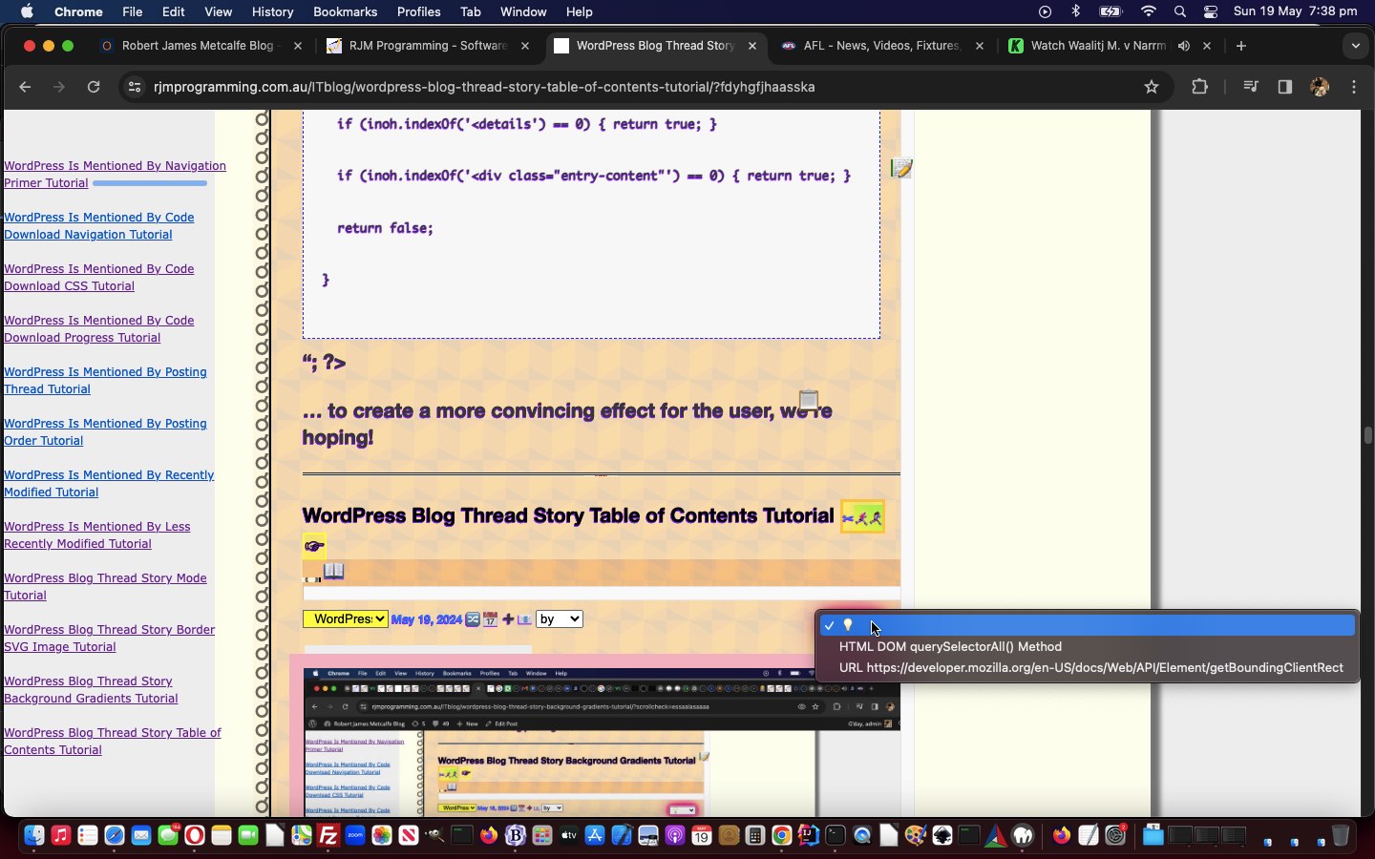Reload the current page
The width and height of the screenshot is (1375, 859).
94,87
